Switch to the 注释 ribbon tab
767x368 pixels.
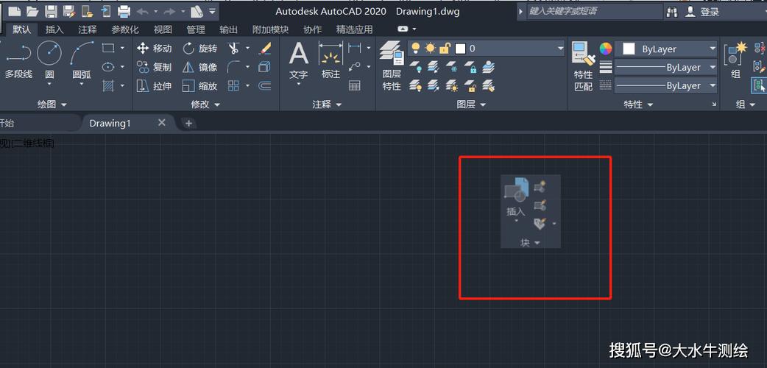[88, 29]
